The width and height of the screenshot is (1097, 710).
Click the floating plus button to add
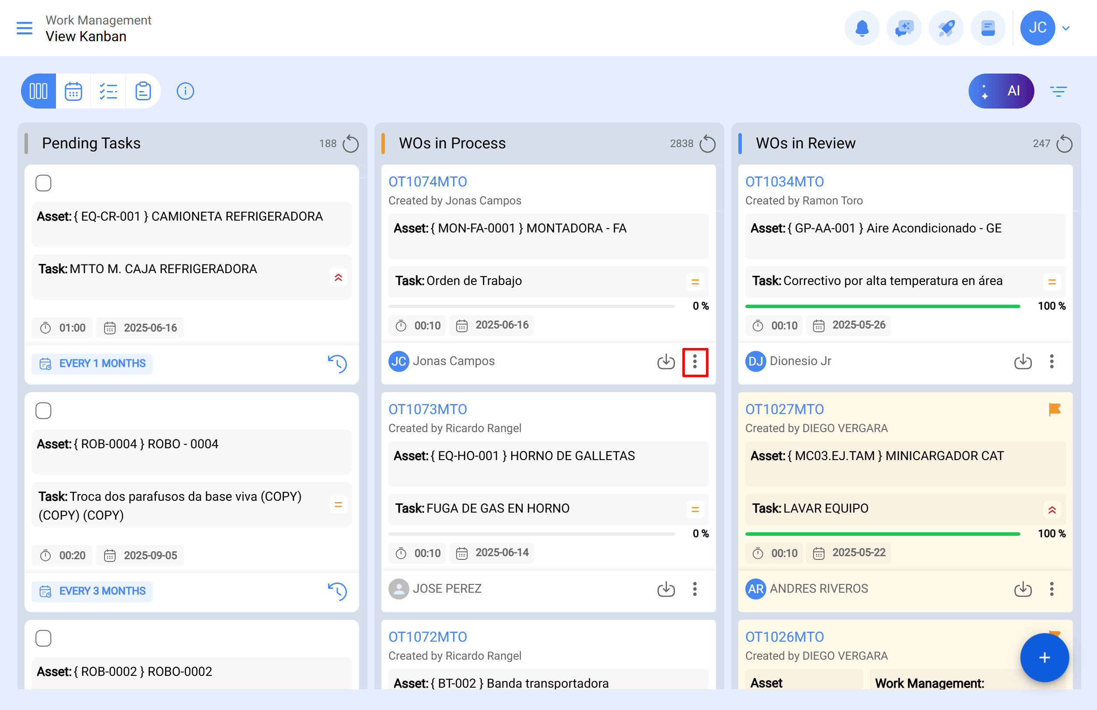coord(1044,658)
